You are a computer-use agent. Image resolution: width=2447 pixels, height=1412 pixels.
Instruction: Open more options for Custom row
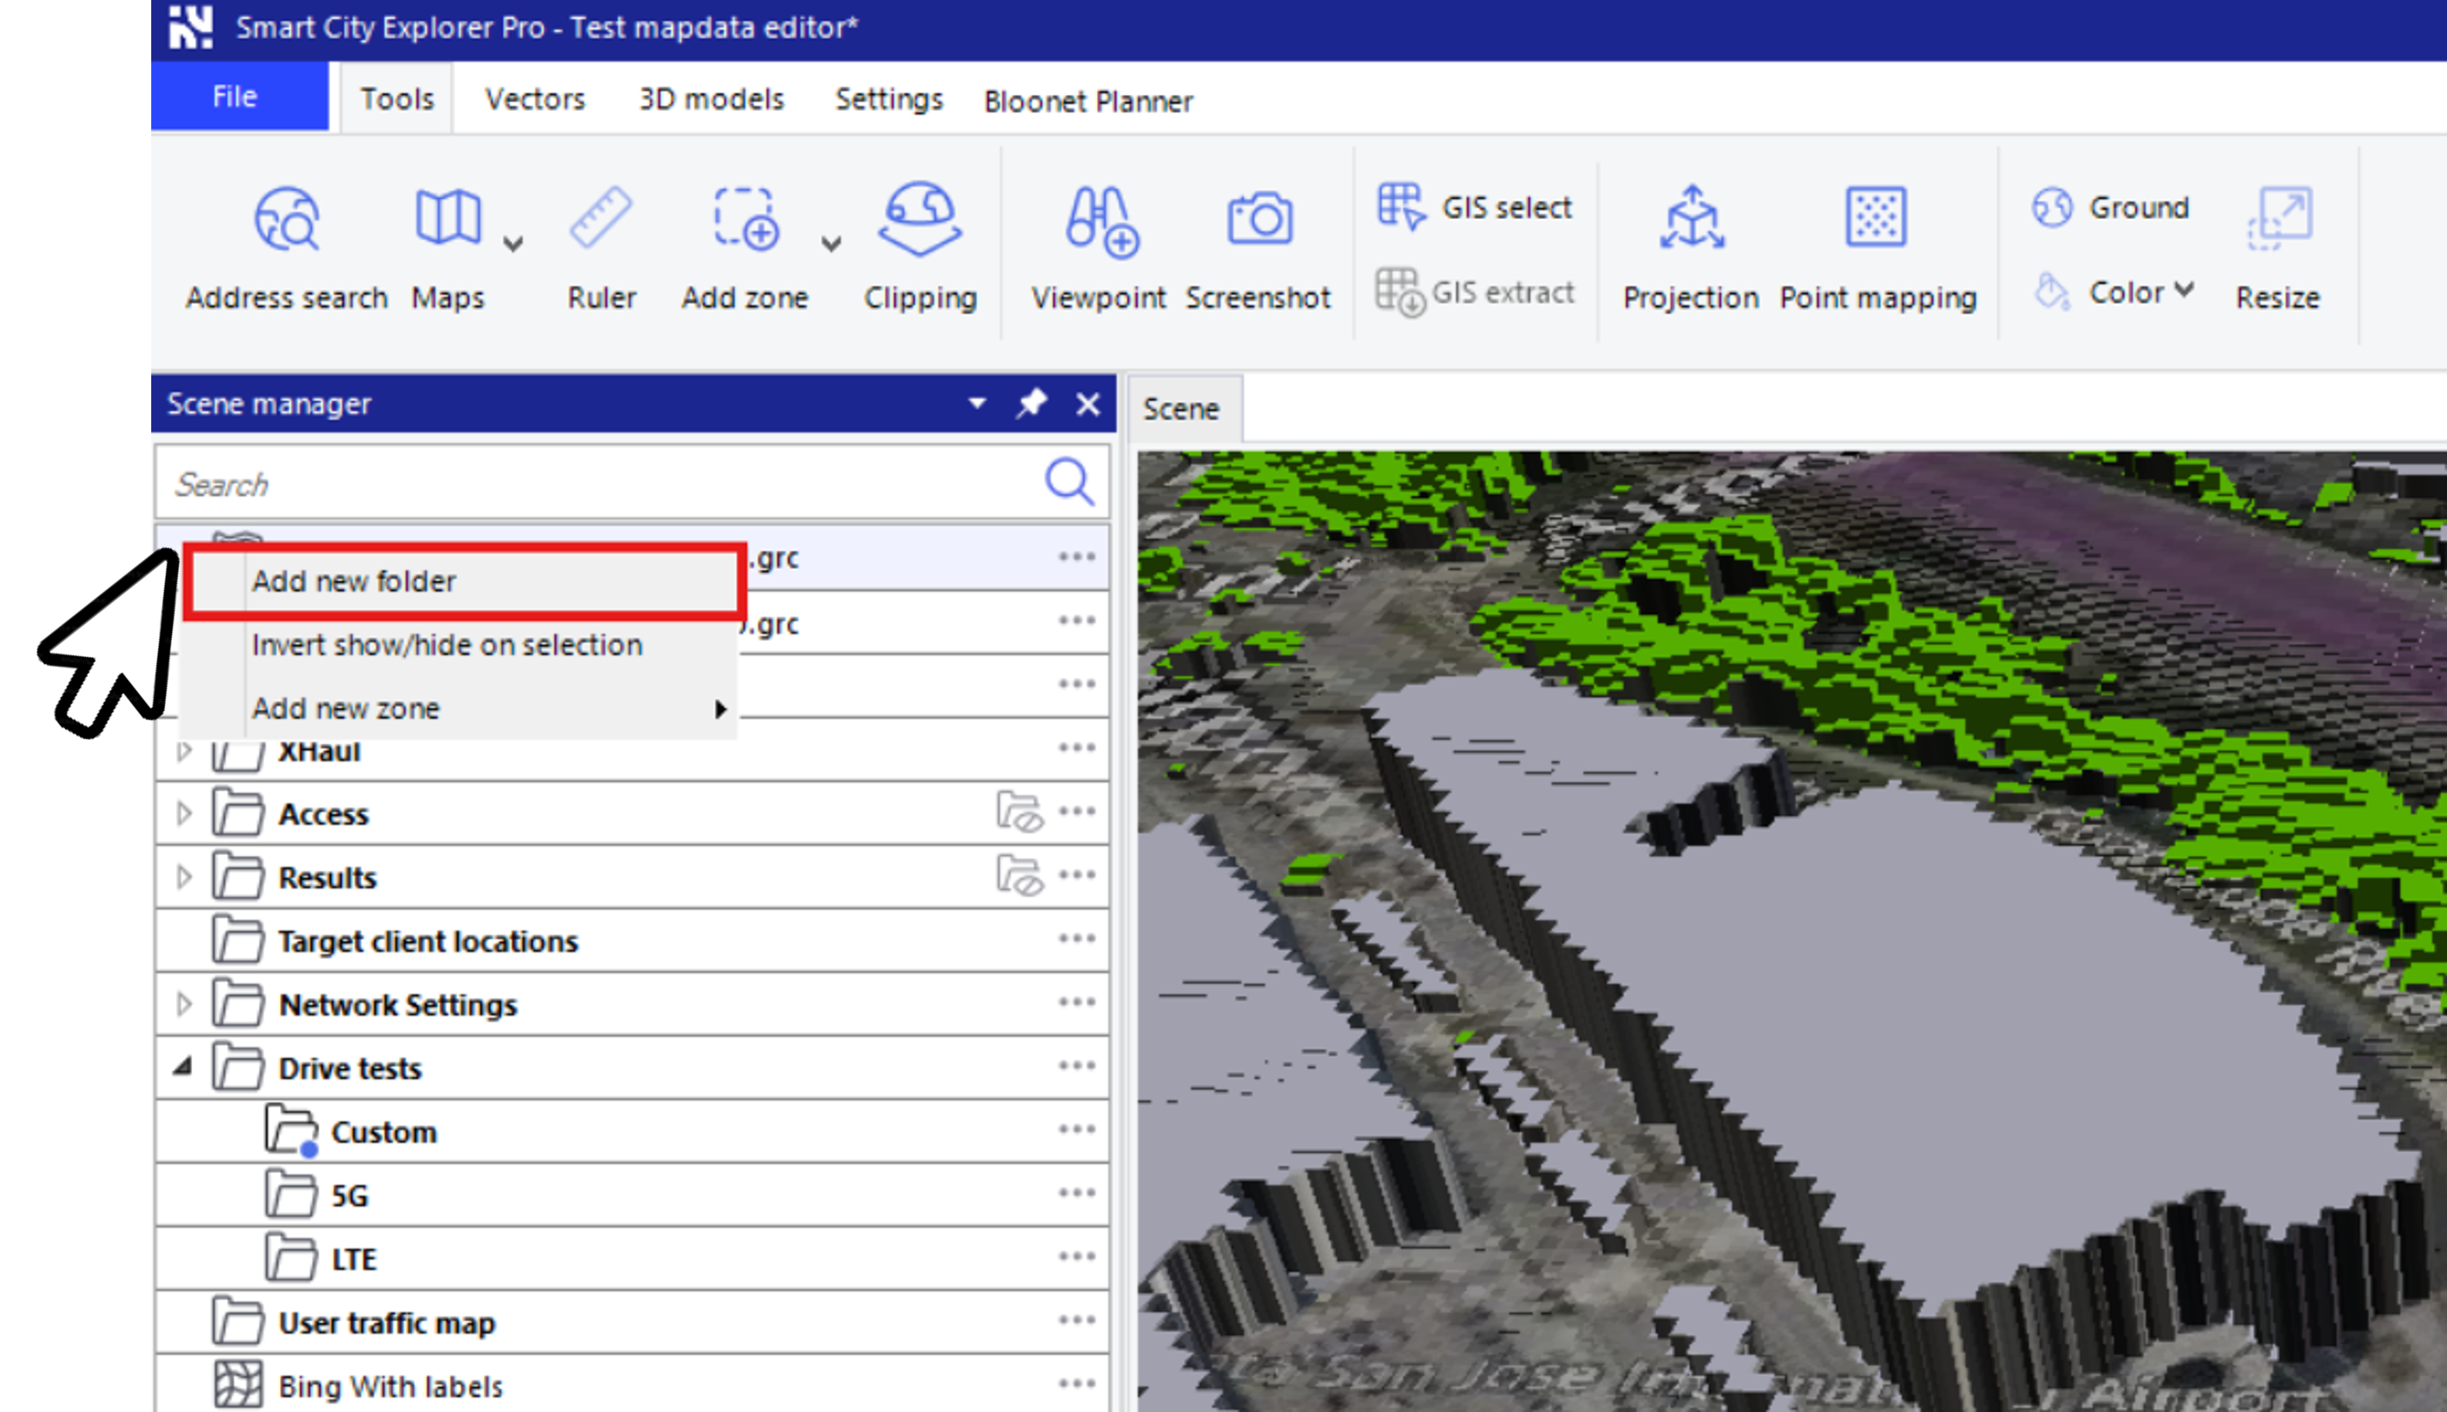(1077, 1130)
